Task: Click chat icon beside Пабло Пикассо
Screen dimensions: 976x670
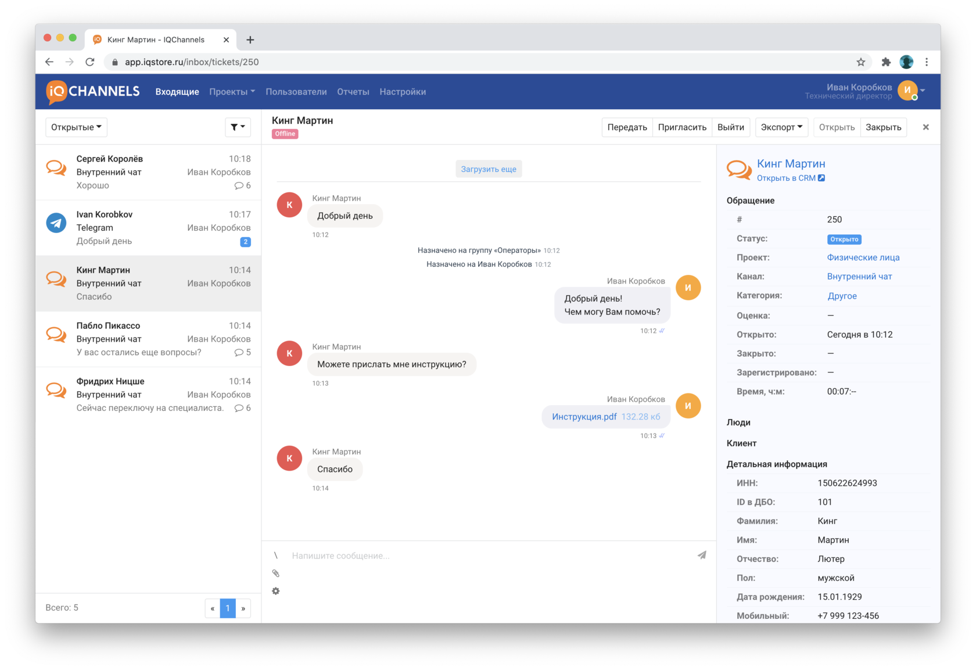Action: (56, 335)
